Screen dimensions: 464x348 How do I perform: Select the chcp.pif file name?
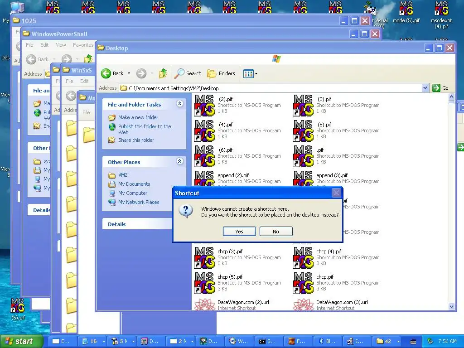[x=325, y=277]
